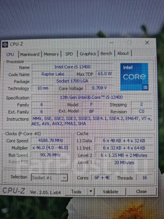Go to the SPD tab
This screenshot has height=219, width=164.
[69, 54]
